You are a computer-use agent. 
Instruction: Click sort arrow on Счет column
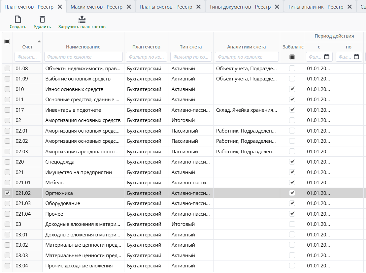pyautogui.click(x=39, y=42)
